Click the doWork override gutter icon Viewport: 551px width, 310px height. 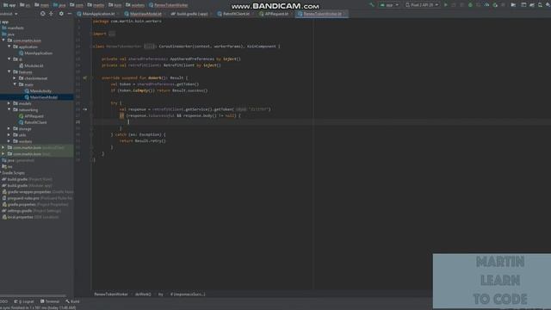pos(85,78)
